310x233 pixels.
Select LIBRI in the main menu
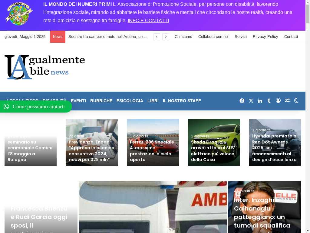153,101
